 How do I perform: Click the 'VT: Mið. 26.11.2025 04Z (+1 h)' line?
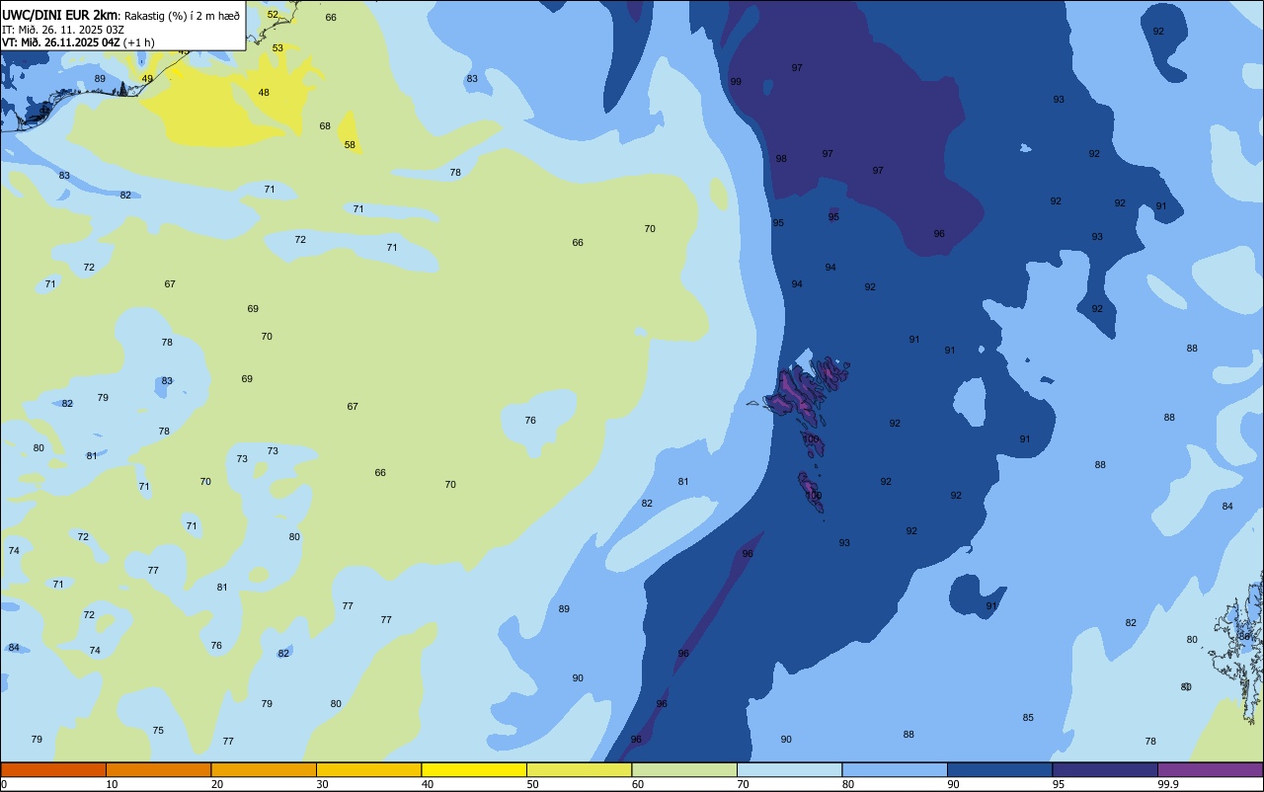[x=78, y=42]
